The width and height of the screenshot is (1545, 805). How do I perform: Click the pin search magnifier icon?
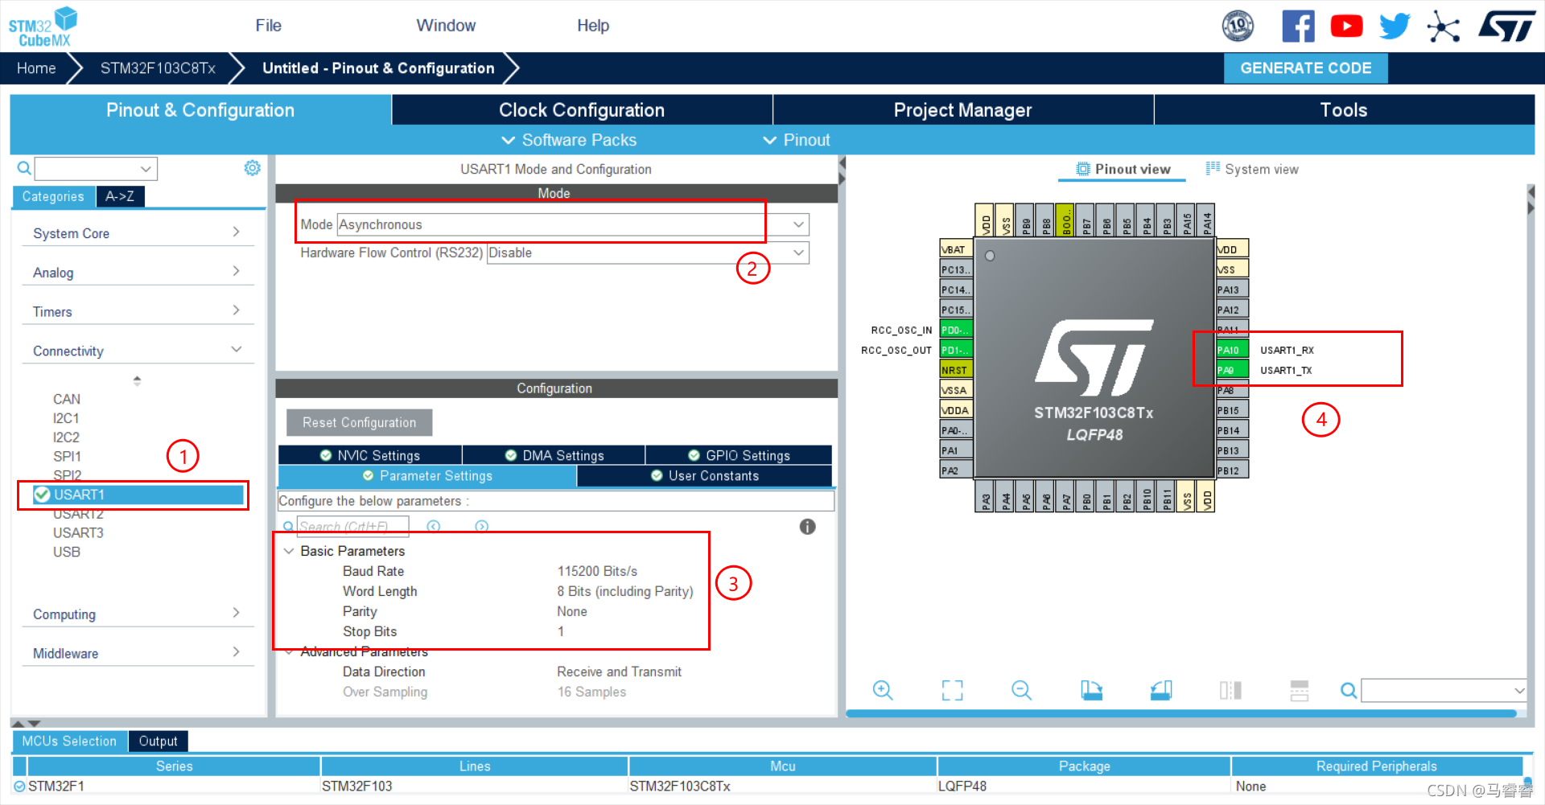point(1349,690)
